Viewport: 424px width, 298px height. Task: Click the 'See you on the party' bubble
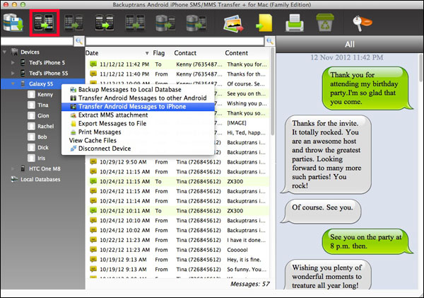pyautogui.click(x=366, y=241)
